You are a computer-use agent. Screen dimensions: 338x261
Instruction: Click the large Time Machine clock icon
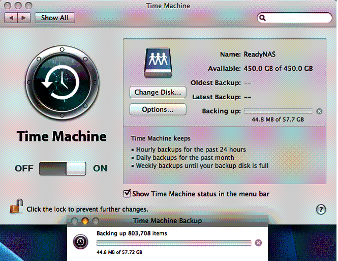[x=62, y=82]
